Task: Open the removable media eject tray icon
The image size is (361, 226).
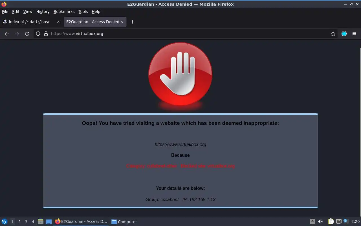Action: [312, 221]
